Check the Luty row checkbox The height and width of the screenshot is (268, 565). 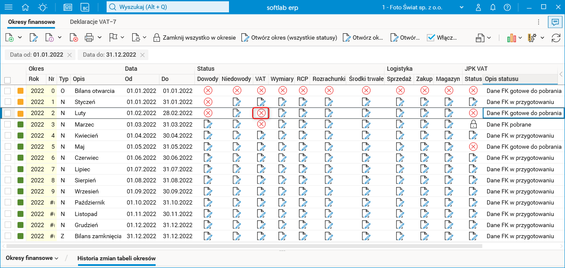tap(7, 113)
